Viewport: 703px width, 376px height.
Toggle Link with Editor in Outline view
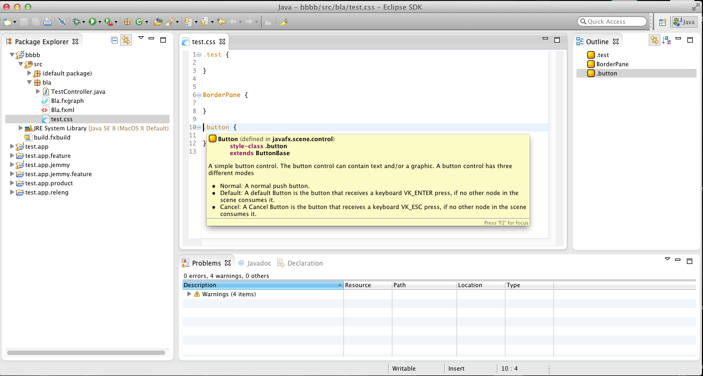click(654, 40)
